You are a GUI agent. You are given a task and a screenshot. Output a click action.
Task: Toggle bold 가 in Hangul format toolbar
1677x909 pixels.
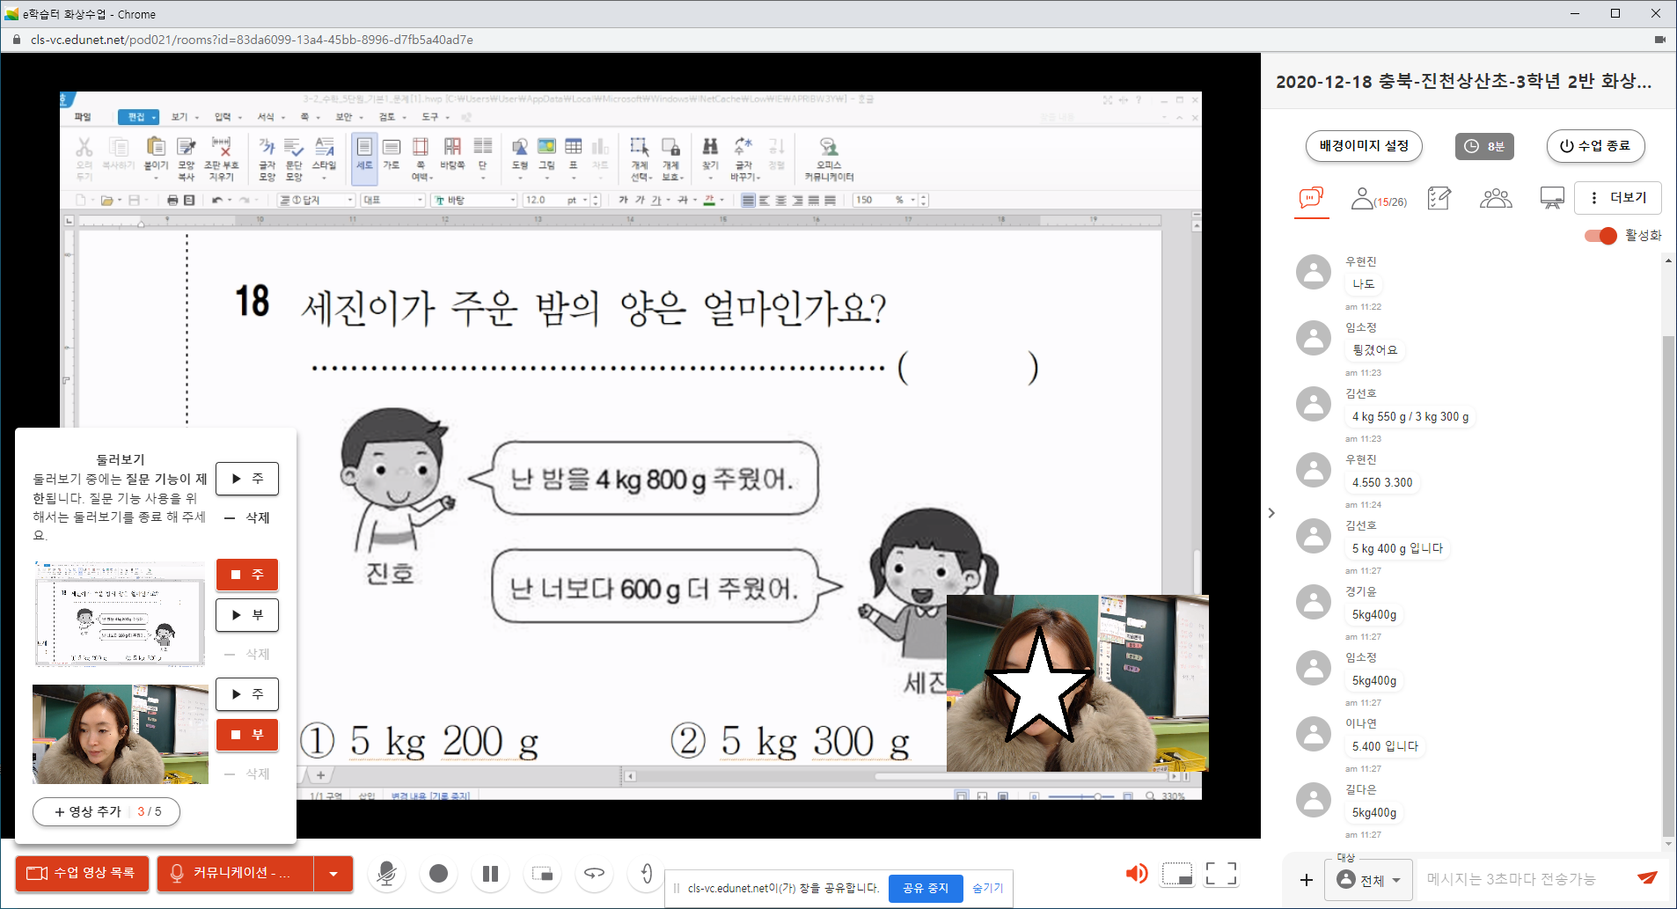(x=623, y=201)
